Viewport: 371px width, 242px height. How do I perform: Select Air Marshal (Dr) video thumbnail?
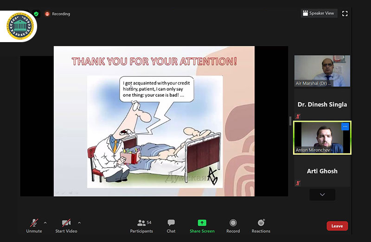click(x=322, y=71)
